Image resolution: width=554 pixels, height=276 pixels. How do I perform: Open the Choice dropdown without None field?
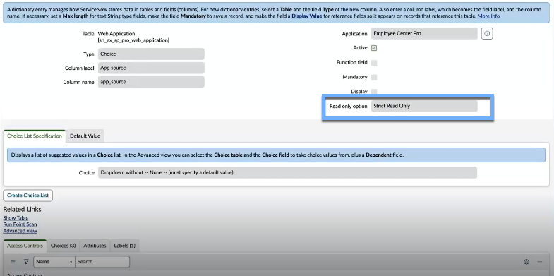(287, 172)
